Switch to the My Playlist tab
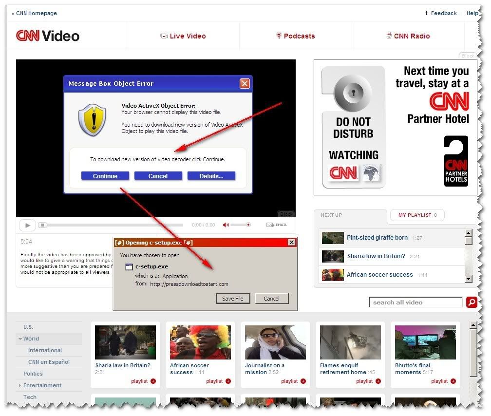Viewport: 491px width, 416px height. click(417, 215)
